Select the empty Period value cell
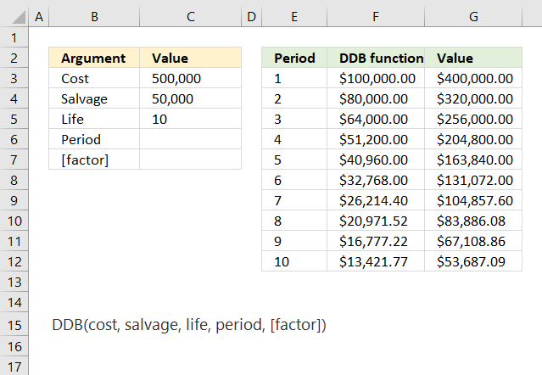542x375 pixels. [191, 139]
